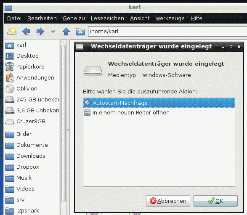Open the Datei menu
Screen dimensions: 247x215
coord(14,19)
